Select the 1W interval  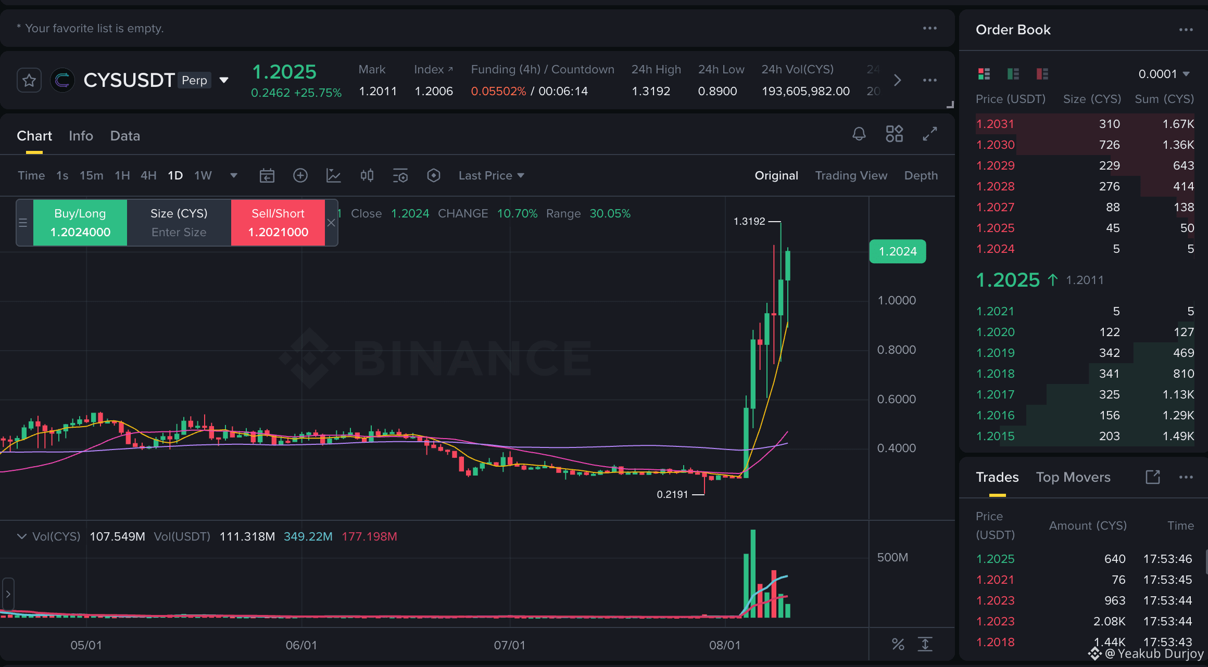[203, 176]
